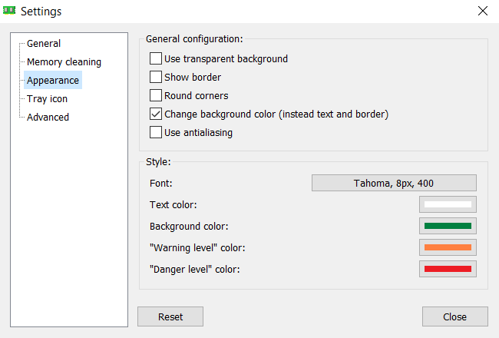Open the Advanced settings section
499x338 pixels.
click(48, 118)
